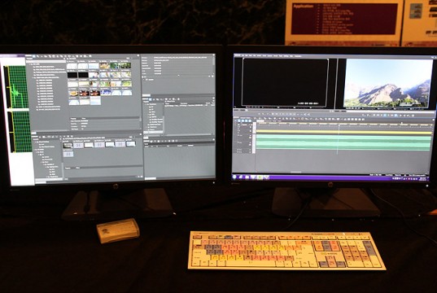Select the sequence tab above the timeline ruler
The image size is (437, 293).
[260, 121]
